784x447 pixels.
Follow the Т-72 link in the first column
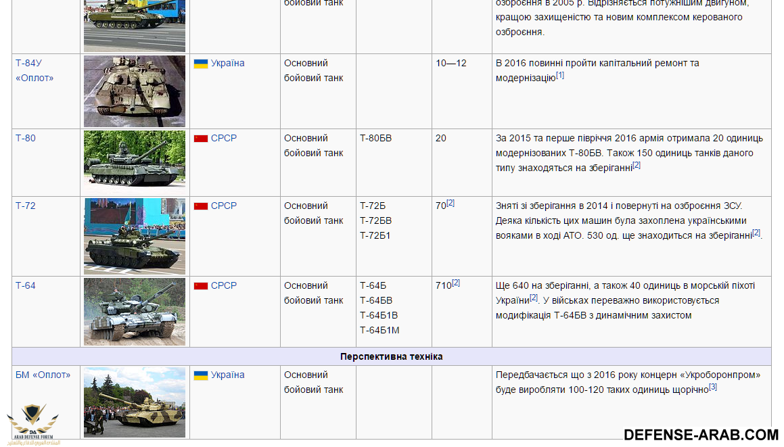pyautogui.click(x=26, y=206)
